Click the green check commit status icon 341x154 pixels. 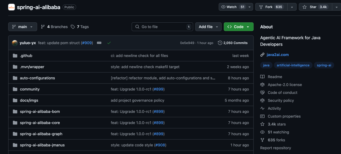(x=109, y=43)
